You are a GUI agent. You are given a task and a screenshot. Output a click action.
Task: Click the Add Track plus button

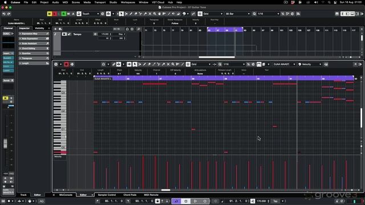coord(55,29)
